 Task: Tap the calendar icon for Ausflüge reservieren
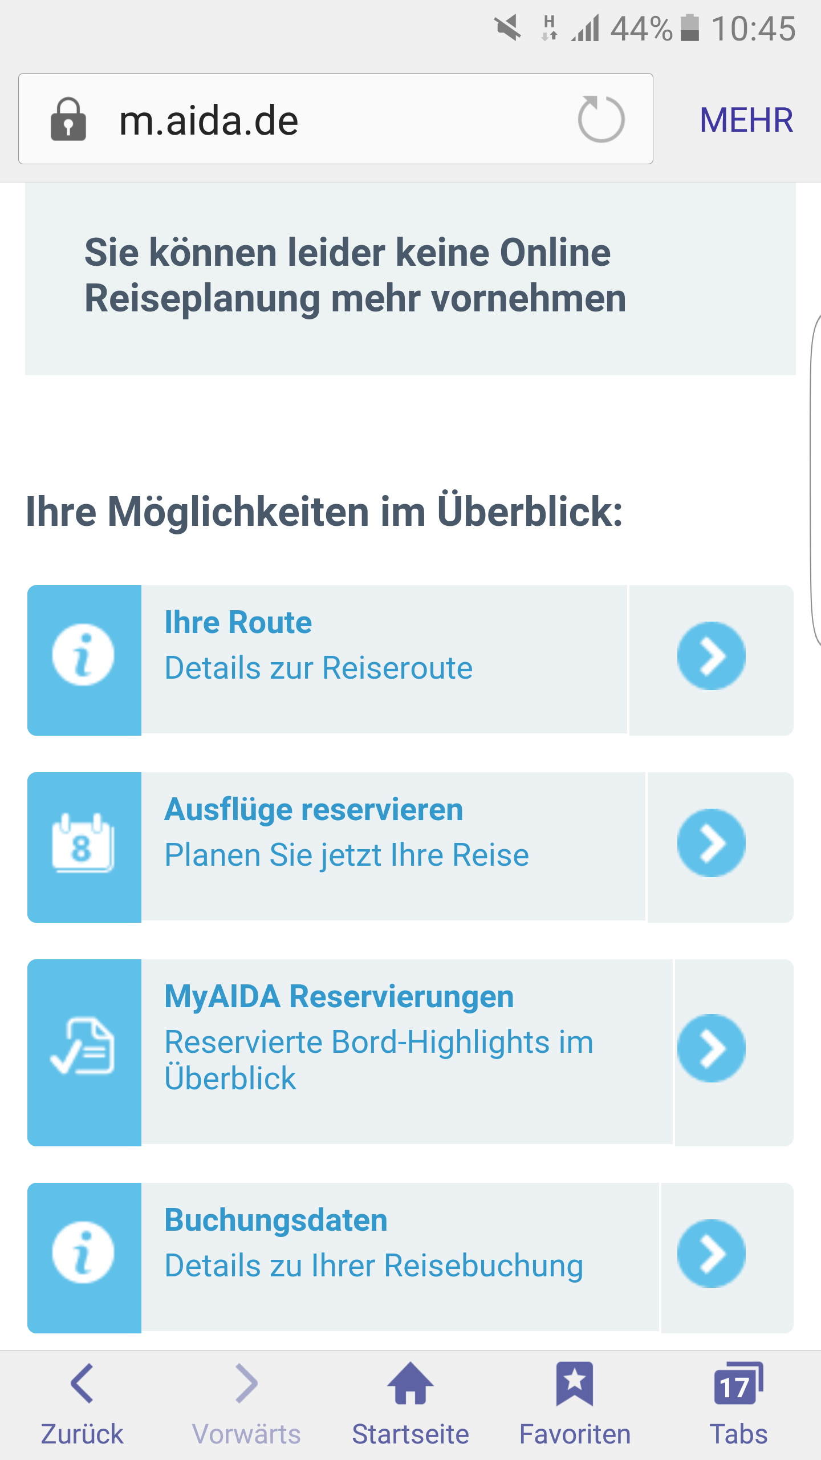[83, 843]
